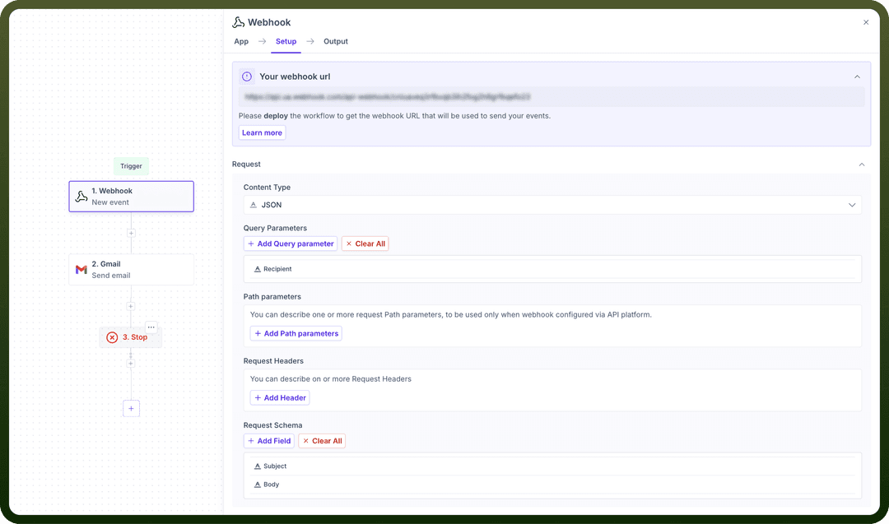The height and width of the screenshot is (524, 889).
Task: Click the Trigger label above the Webhook node
Action: 131,166
